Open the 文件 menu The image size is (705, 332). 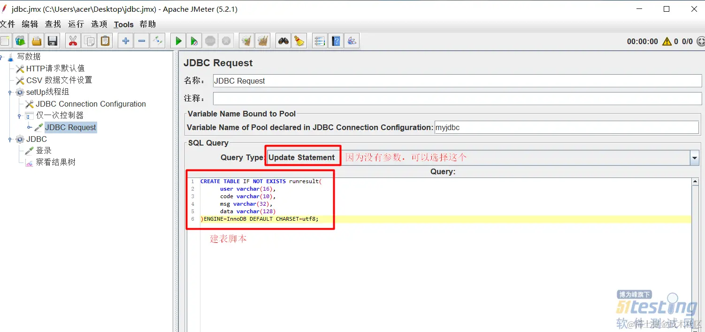click(8, 24)
